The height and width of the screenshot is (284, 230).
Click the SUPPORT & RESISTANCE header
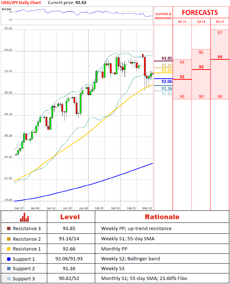[163, 16]
